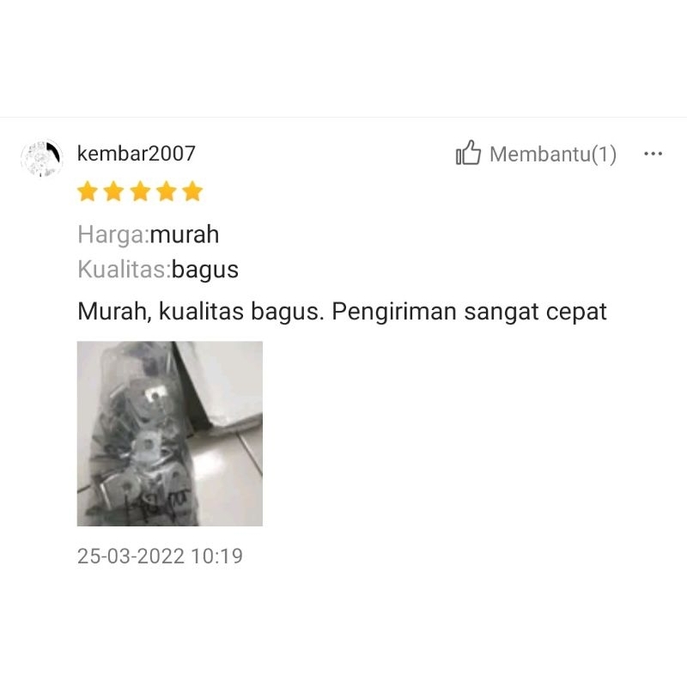The image size is (687, 687).
Task: Click the 'bagus' quality value
Action: point(205,270)
